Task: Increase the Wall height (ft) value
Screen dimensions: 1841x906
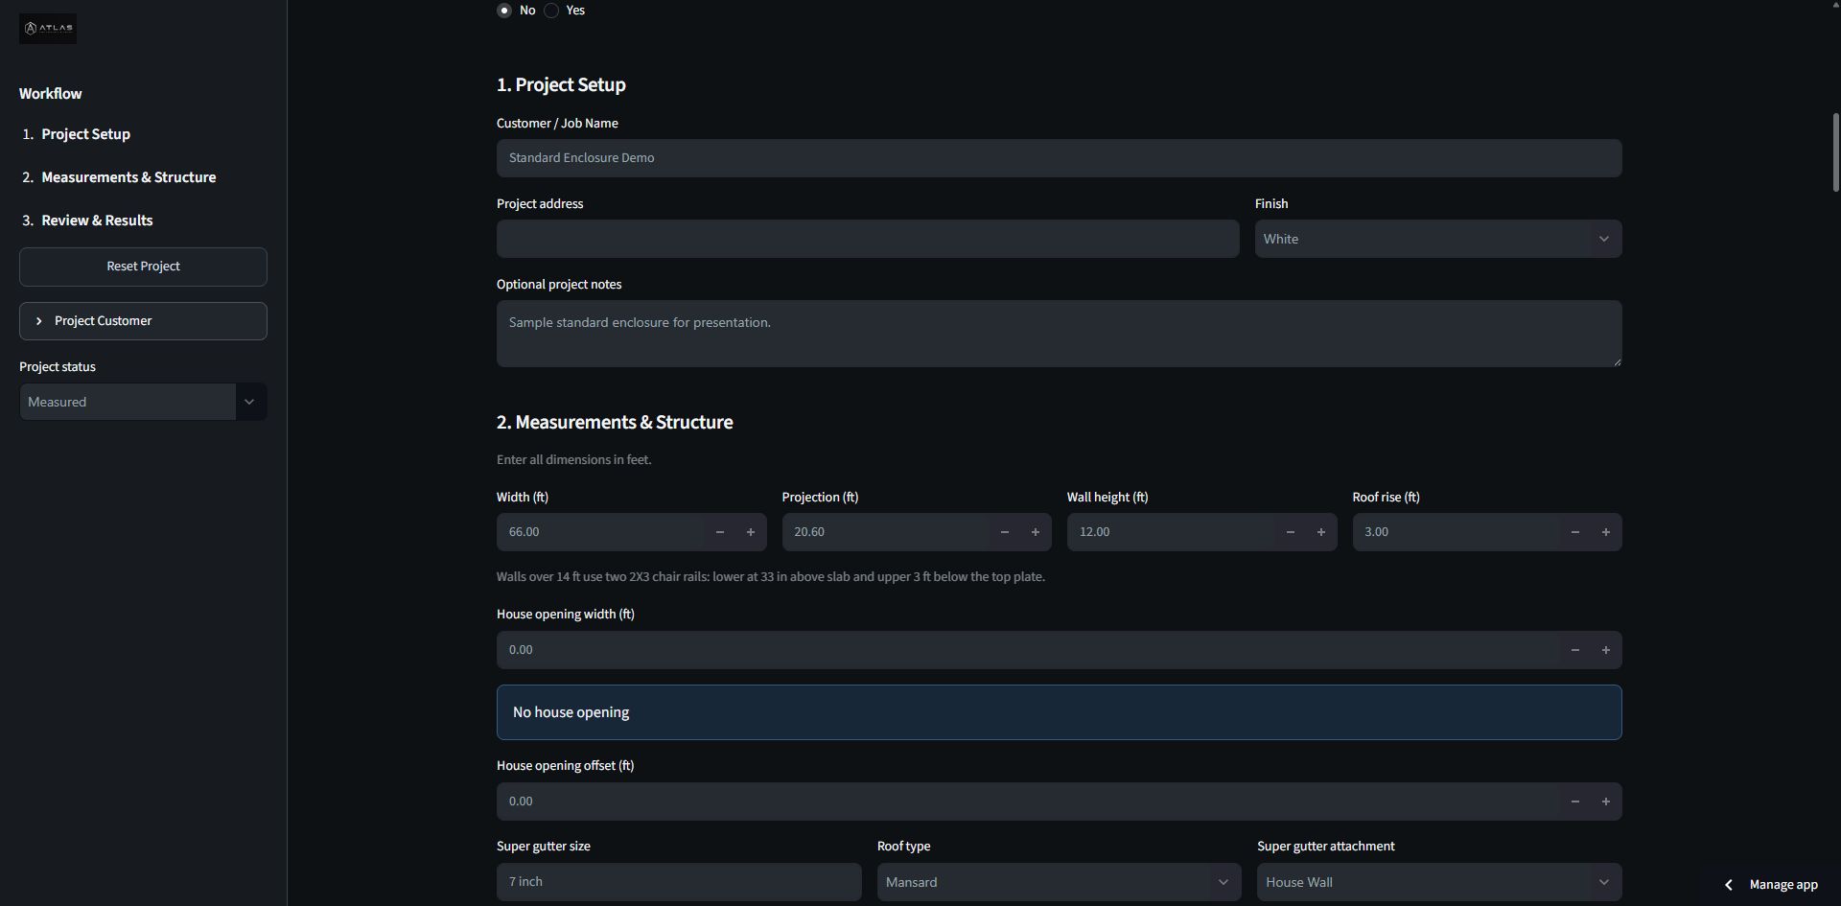Action: [1321, 532]
